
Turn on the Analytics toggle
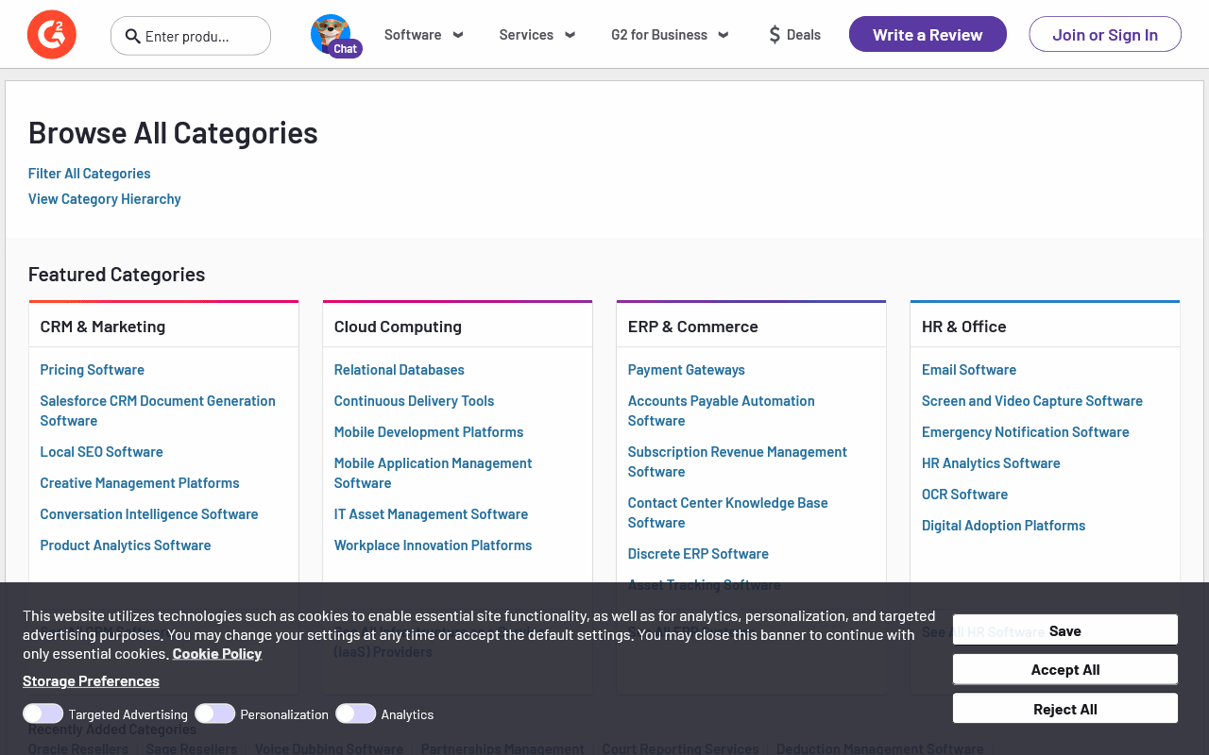pyautogui.click(x=356, y=713)
